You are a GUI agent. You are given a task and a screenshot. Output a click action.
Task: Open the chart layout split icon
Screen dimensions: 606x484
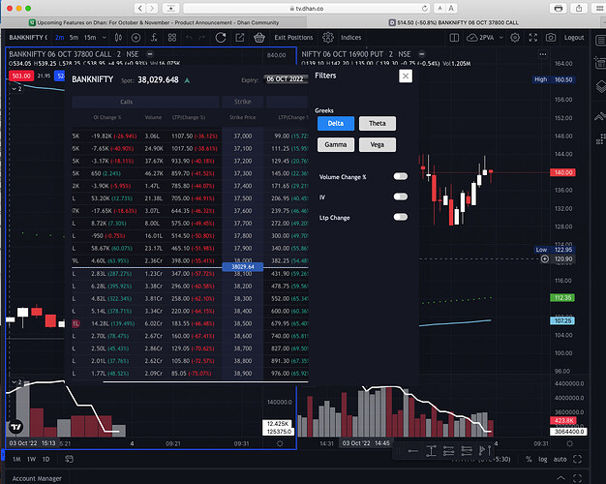[454, 38]
